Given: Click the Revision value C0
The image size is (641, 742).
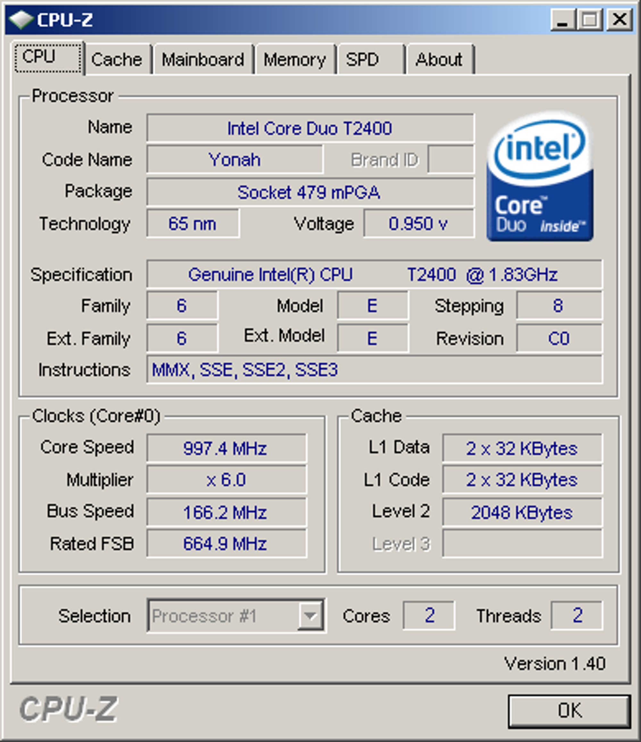Looking at the screenshot, I should [x=559, y=338].
